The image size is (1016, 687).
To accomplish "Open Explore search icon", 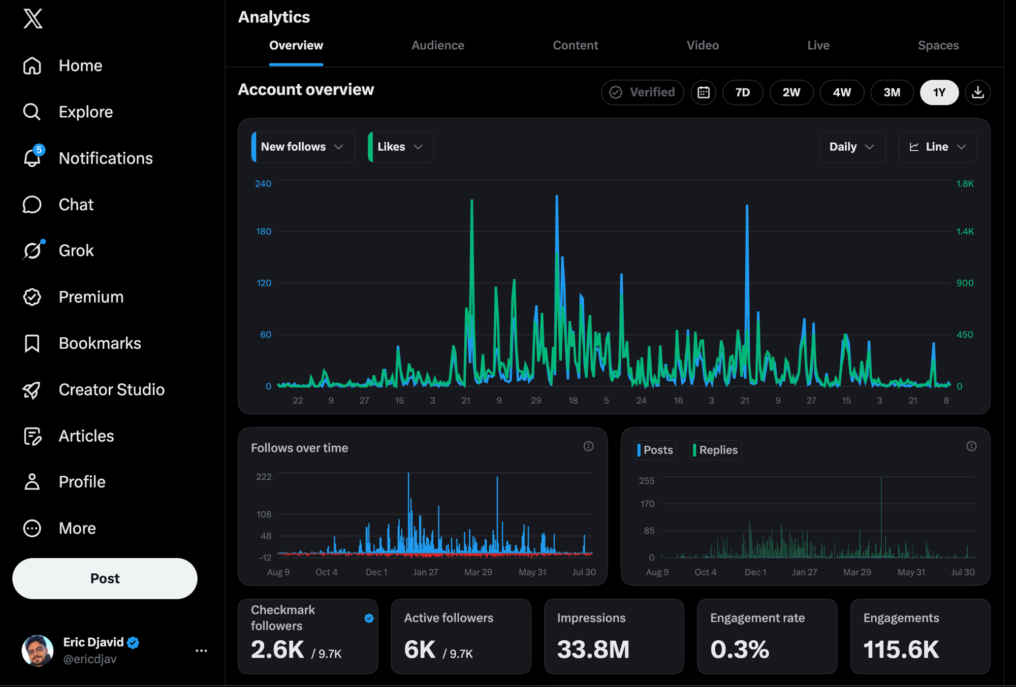I will point(32,112).
